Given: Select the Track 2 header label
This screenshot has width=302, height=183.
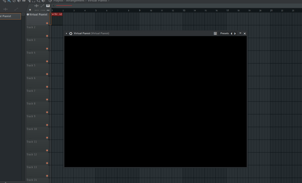Looking at the screenshot, I should pos(31,27).
